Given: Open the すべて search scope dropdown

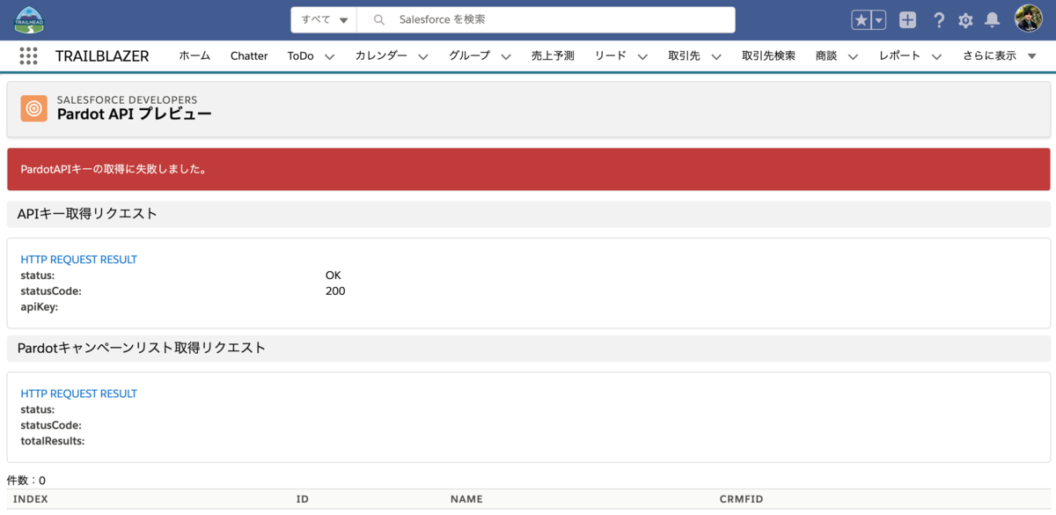Looking at the screenshot, I should (x=324, y=19).
